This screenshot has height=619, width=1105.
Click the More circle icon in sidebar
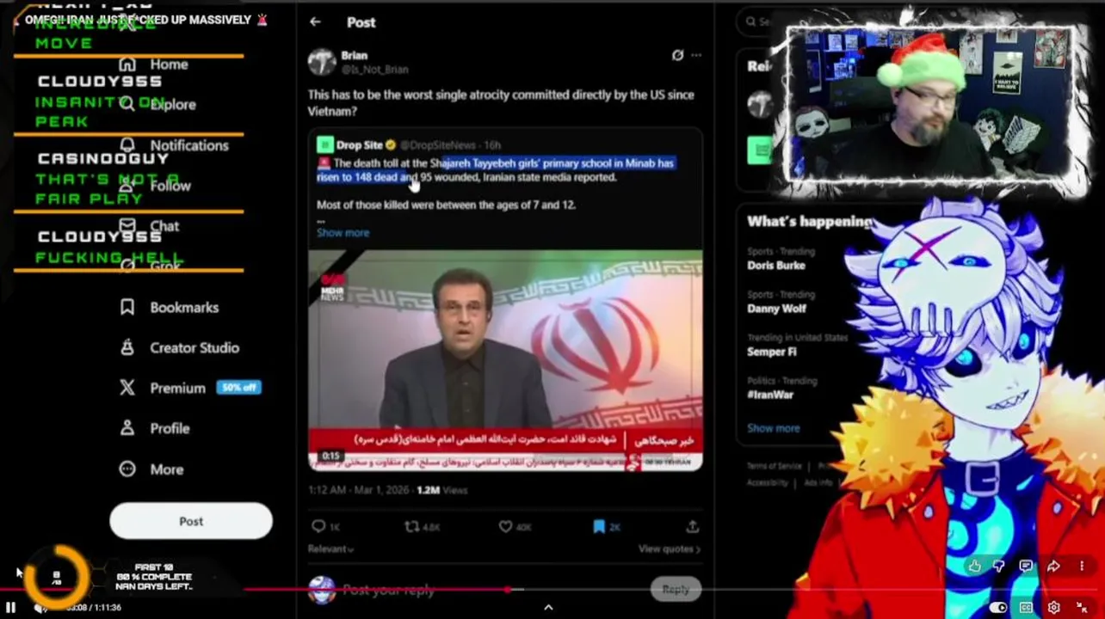tap(127, 469)
